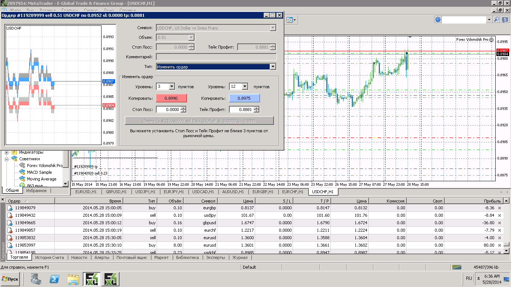This screenshot has width=511, height=287.
Task: Click the smiley face on chart corner
Action: pyautogui.click(x=492, y=39)
